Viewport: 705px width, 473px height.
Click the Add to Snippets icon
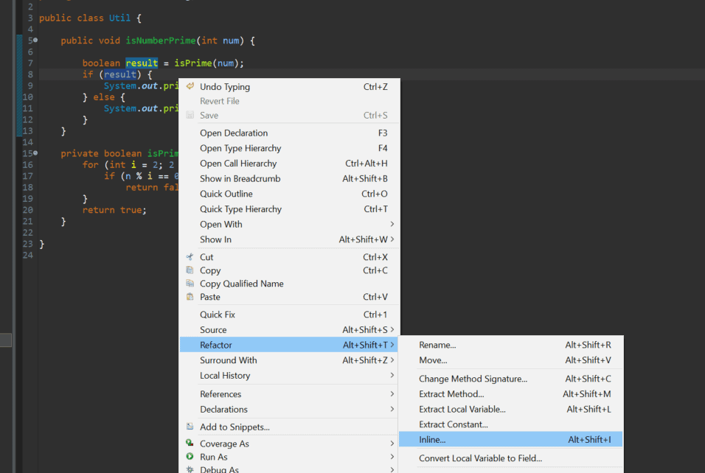[190, 427]
